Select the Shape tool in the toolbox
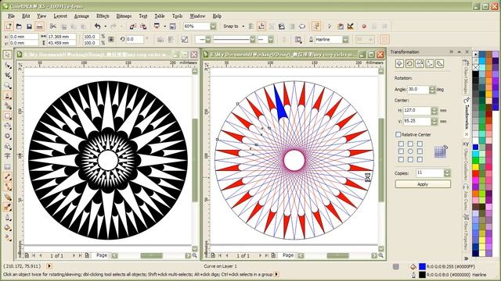This screenshot has width=501, height=281. (8, 66)
